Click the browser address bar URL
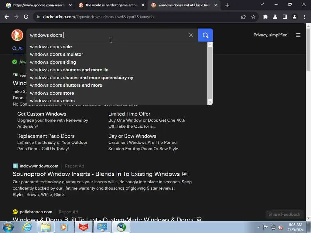311x233 pixels. (x=98, y=17)
